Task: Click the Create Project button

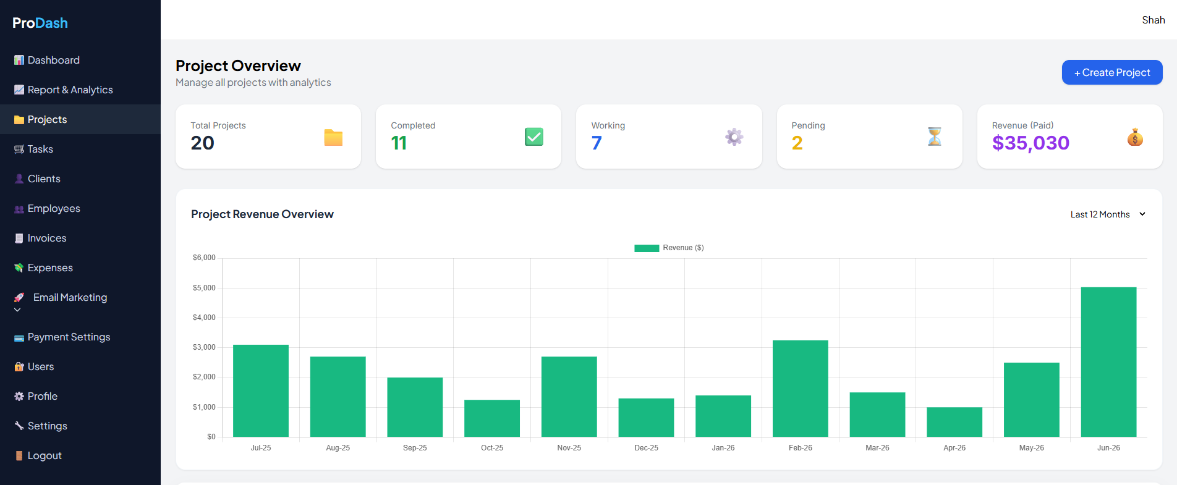Action: [1112, 72]
